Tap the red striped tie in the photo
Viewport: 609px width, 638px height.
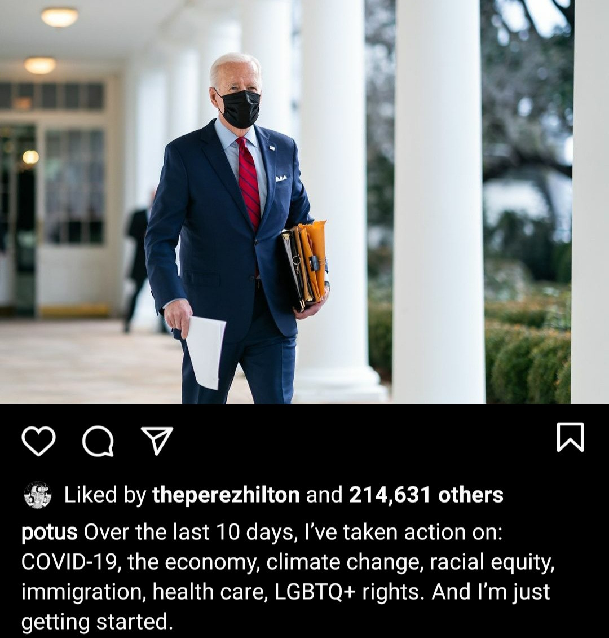249,183
